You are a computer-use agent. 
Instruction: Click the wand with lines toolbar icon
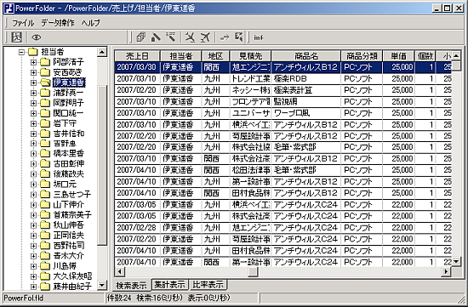[x=171, y=37]
